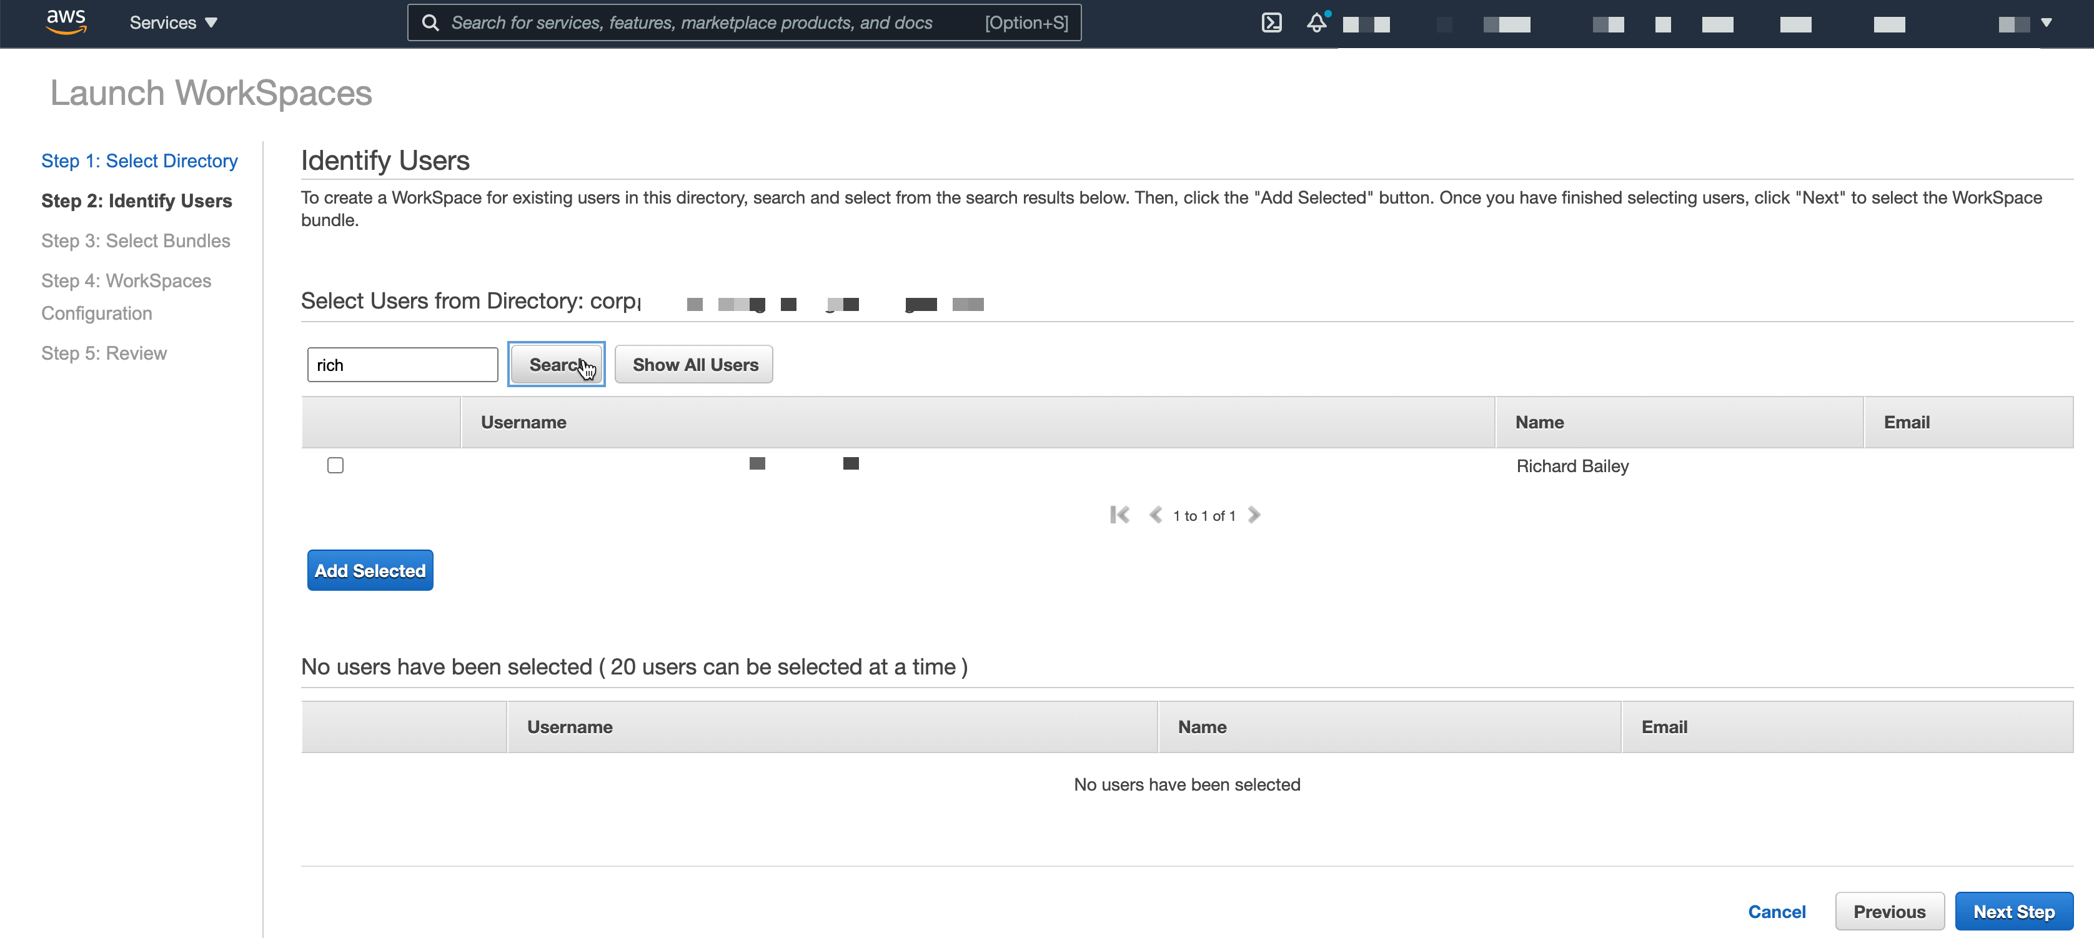Viewport: 2094px width, 938px height.
Task: Click the Add Selected button
Action: [x=370, y=571]
